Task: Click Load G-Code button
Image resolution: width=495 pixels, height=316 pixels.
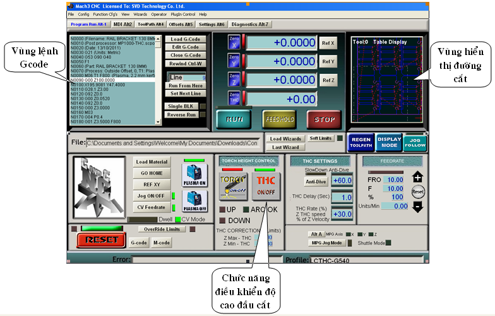Action: (186, 39)
